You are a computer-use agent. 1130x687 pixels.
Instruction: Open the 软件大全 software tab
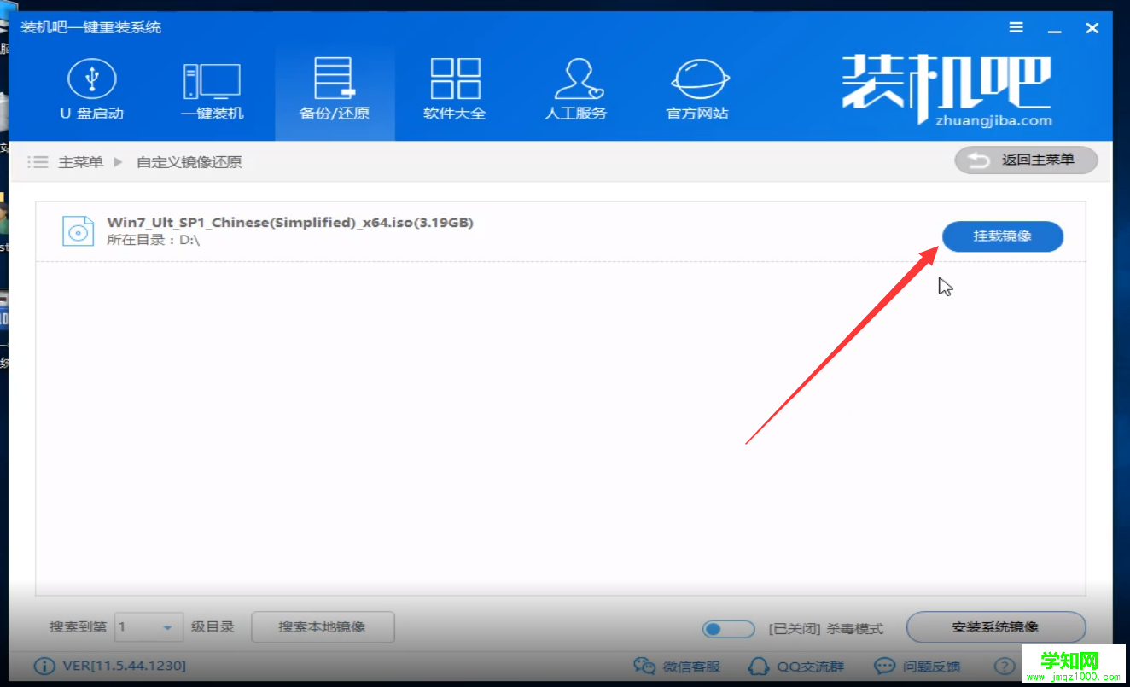(x=454, y=90)
